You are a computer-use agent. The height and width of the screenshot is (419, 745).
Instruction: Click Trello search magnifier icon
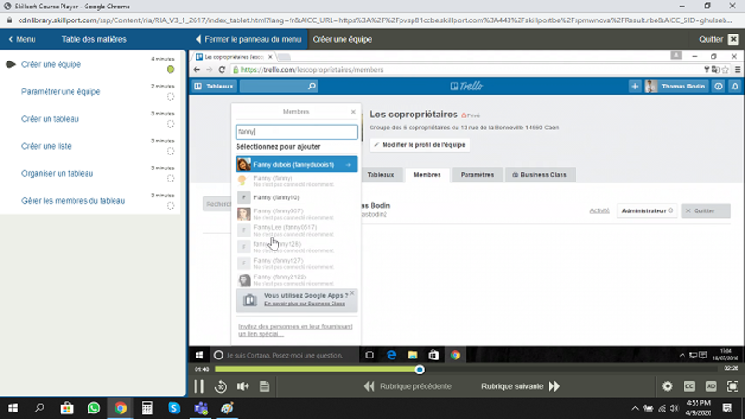pyautogui.click(x=312, y=86)
